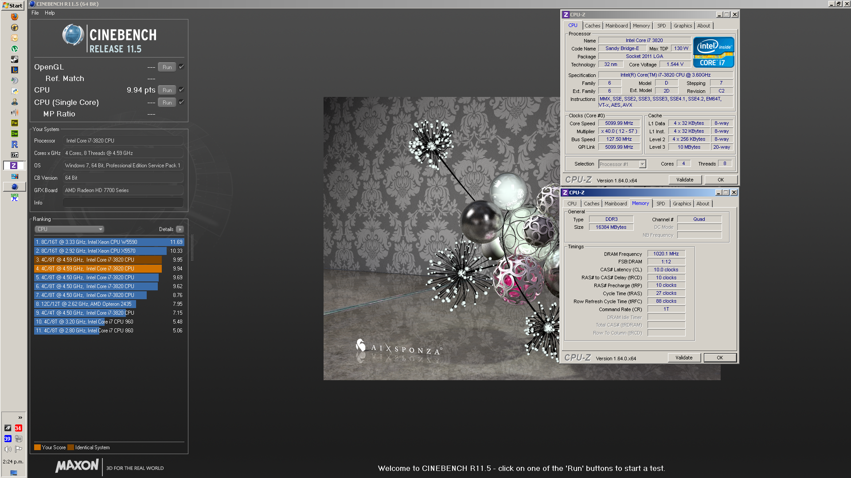The image size is (851, 478).
Task: Open the Ranking CPU dropdown
Action: (69, 229)
